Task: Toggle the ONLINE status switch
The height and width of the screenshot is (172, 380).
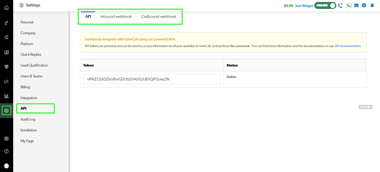Action: 325,5
